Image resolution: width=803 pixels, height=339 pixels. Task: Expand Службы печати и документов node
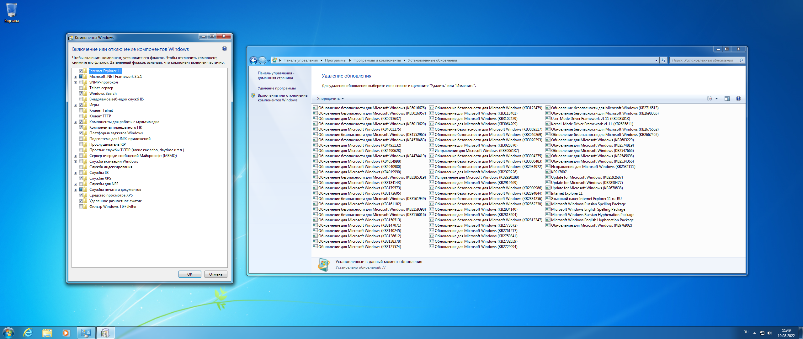(75, 190)
